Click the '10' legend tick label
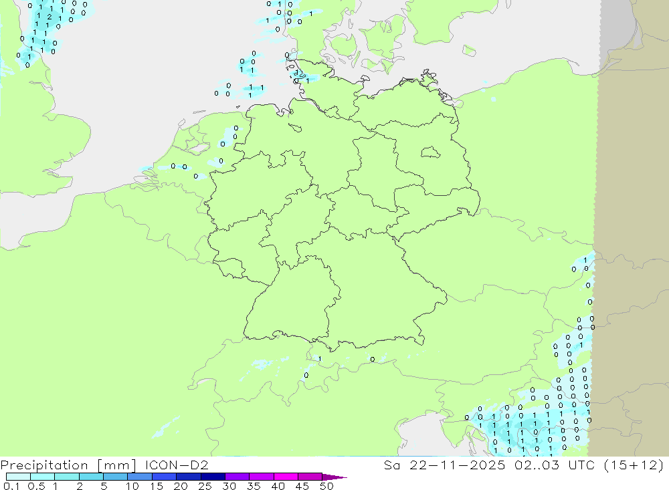This screenshot has height=490, width=669. [x=132, y=486]
